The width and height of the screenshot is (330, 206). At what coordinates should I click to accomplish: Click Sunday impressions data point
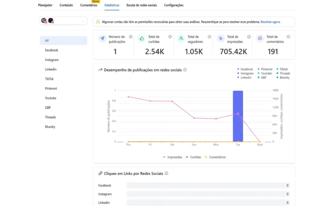click(x=194, y=118)
